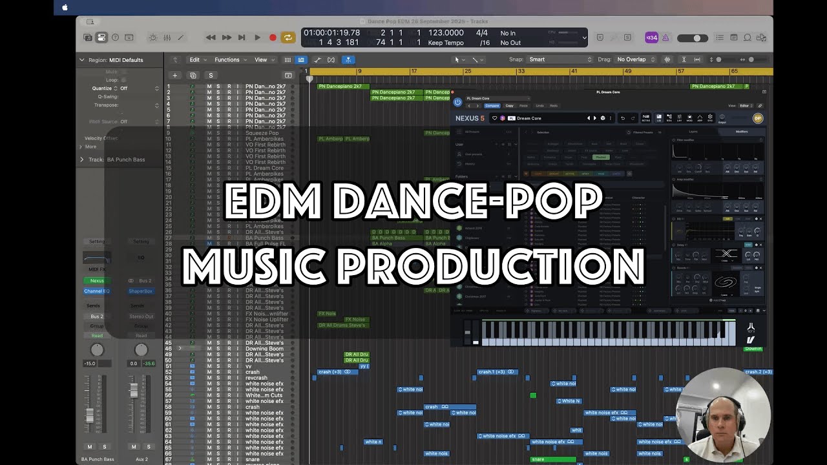Expand the Downing Boom track stack

[x=180, y=349]
